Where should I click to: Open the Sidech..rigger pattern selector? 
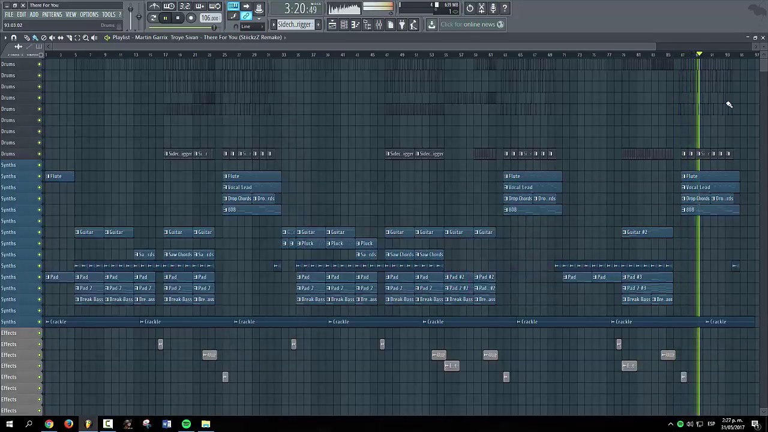(295, 25)
